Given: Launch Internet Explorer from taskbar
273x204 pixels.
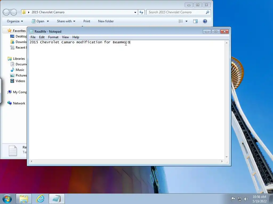Looking at the screenshot, I should point(40,199).
